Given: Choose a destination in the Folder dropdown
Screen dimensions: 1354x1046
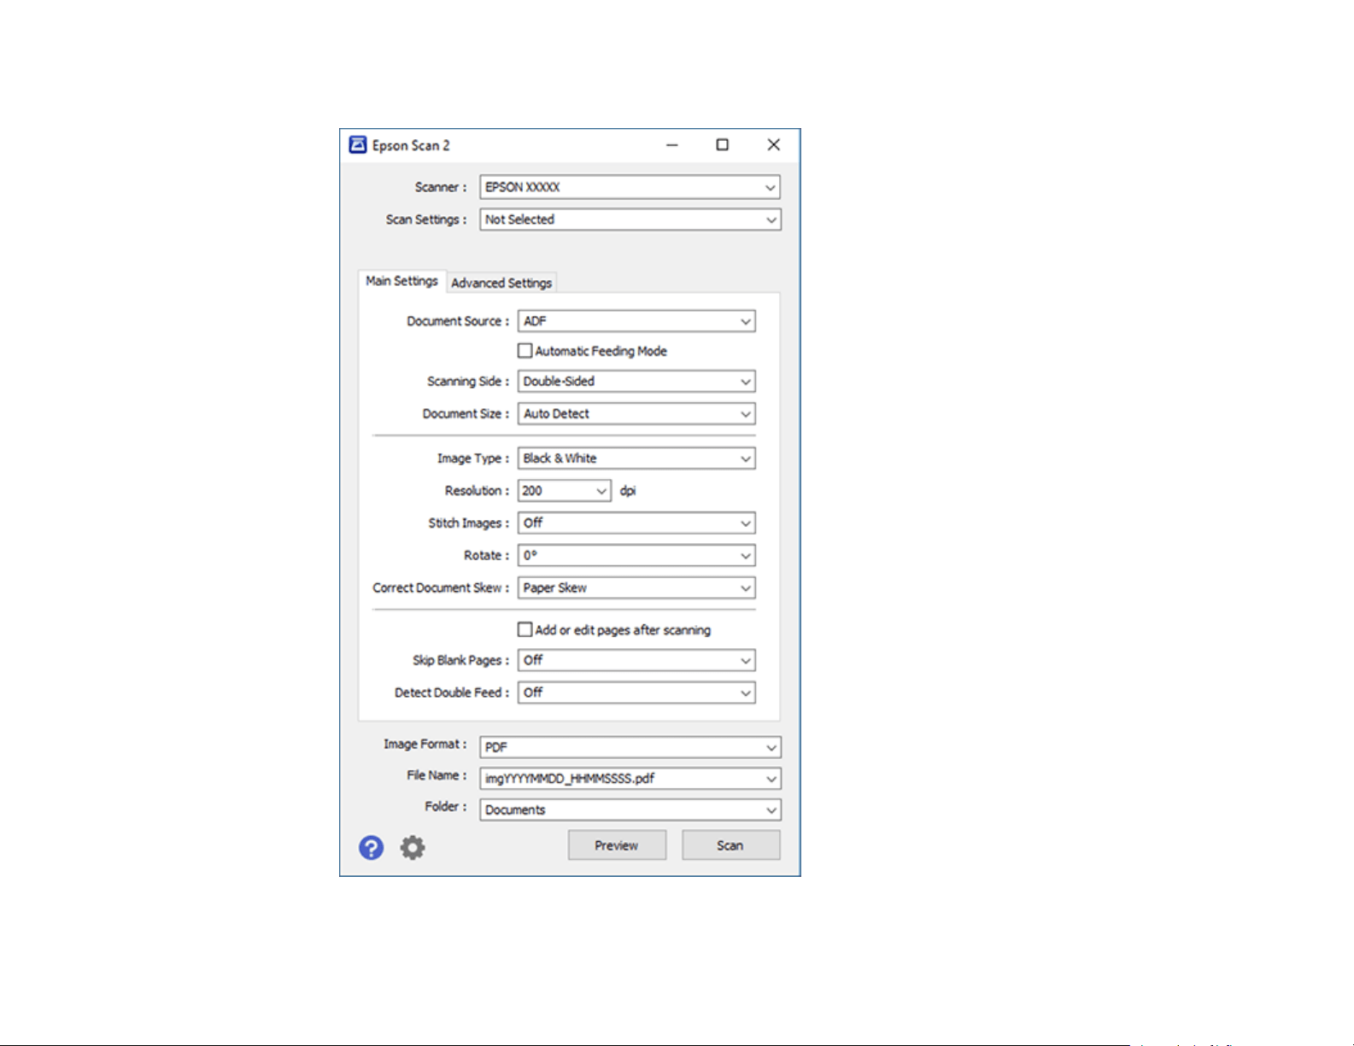Looking at the screenshot, I should [630, 810].
